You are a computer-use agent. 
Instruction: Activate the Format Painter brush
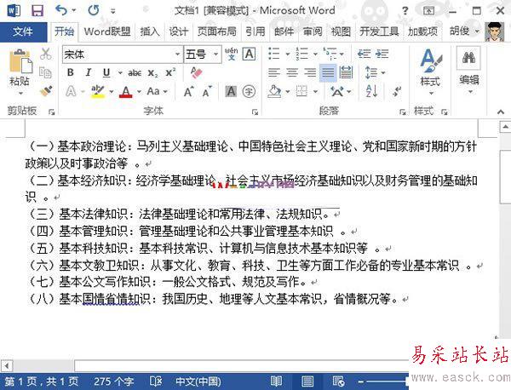point(46,91)
